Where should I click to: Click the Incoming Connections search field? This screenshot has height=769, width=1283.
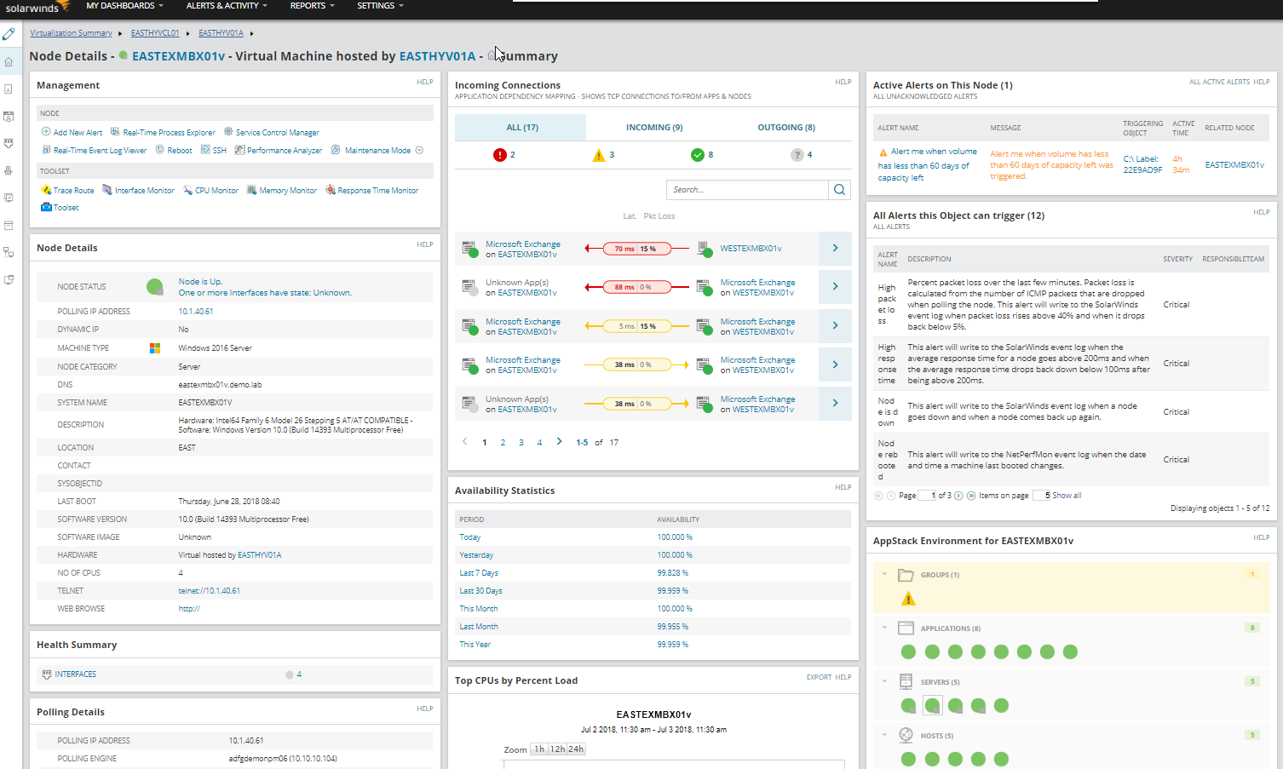[747, 190]
